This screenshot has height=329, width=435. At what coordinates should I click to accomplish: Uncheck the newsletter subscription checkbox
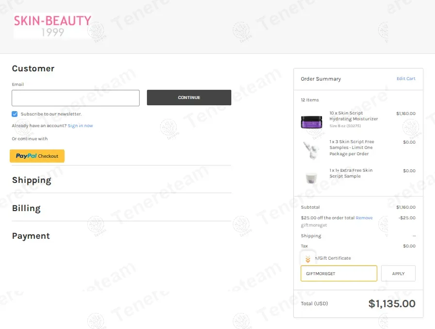coord(15,114)
